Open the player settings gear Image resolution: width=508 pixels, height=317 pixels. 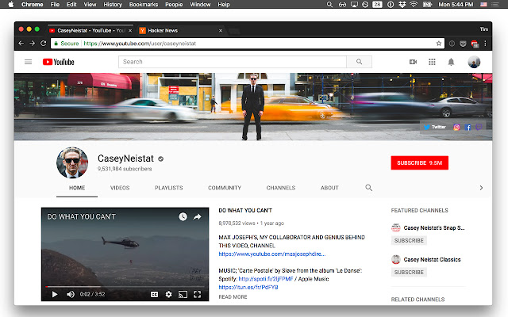pyautogui.click(x=168, y=294)
